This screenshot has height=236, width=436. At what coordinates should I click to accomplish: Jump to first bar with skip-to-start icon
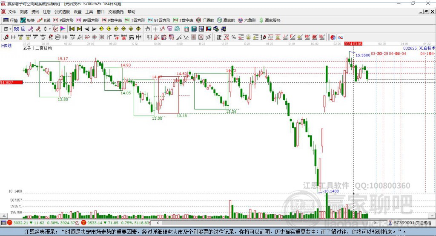tap(72, 29)
